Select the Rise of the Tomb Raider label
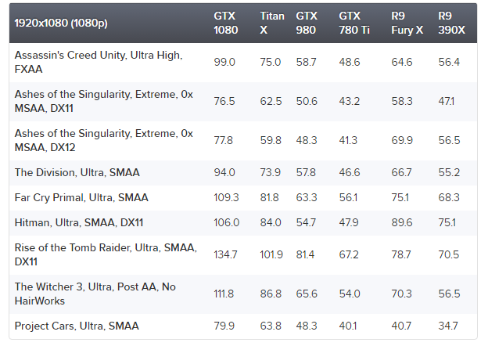This screenshot has width=488, height=346. (x=103, y=255)
